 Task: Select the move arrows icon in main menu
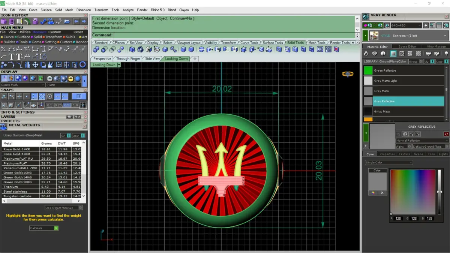pyautogui.click(x=35, y=64)
